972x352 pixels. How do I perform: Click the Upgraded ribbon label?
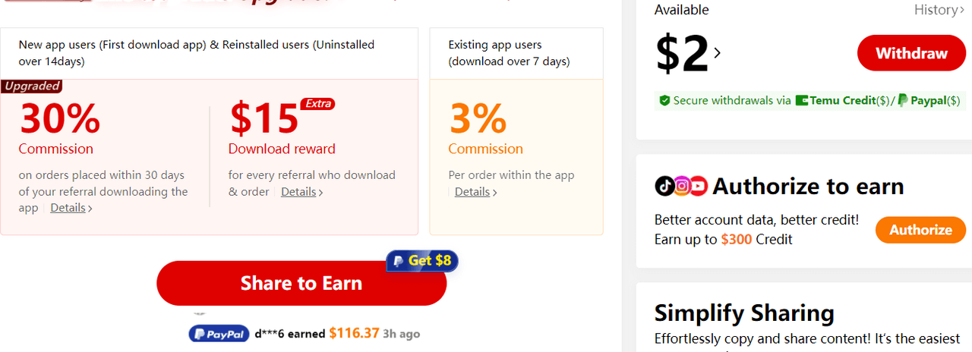tap(31, 86)
